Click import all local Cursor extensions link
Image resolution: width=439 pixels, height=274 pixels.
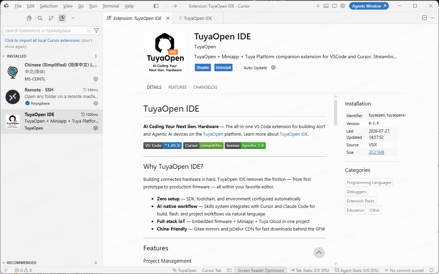42,40
